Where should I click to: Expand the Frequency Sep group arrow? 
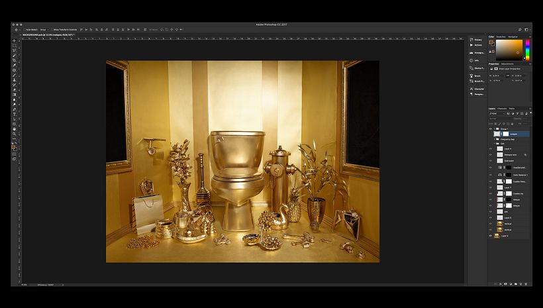pyautogui.click(x=495, y=139)
